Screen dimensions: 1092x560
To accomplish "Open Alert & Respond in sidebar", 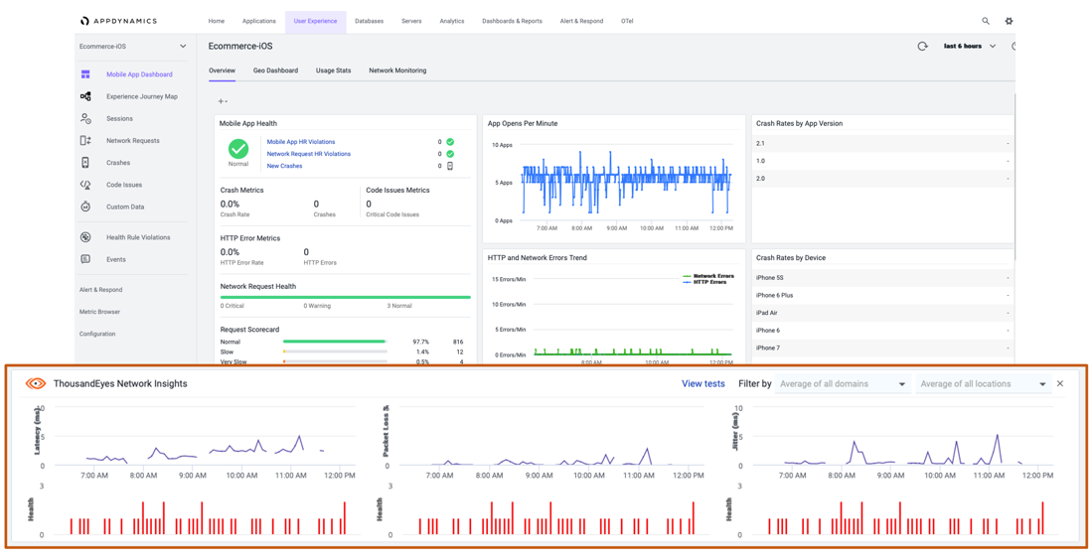I will click(x=101, y=290).
